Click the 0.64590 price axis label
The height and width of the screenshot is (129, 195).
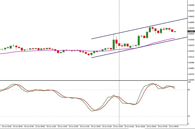click(191, 80)
